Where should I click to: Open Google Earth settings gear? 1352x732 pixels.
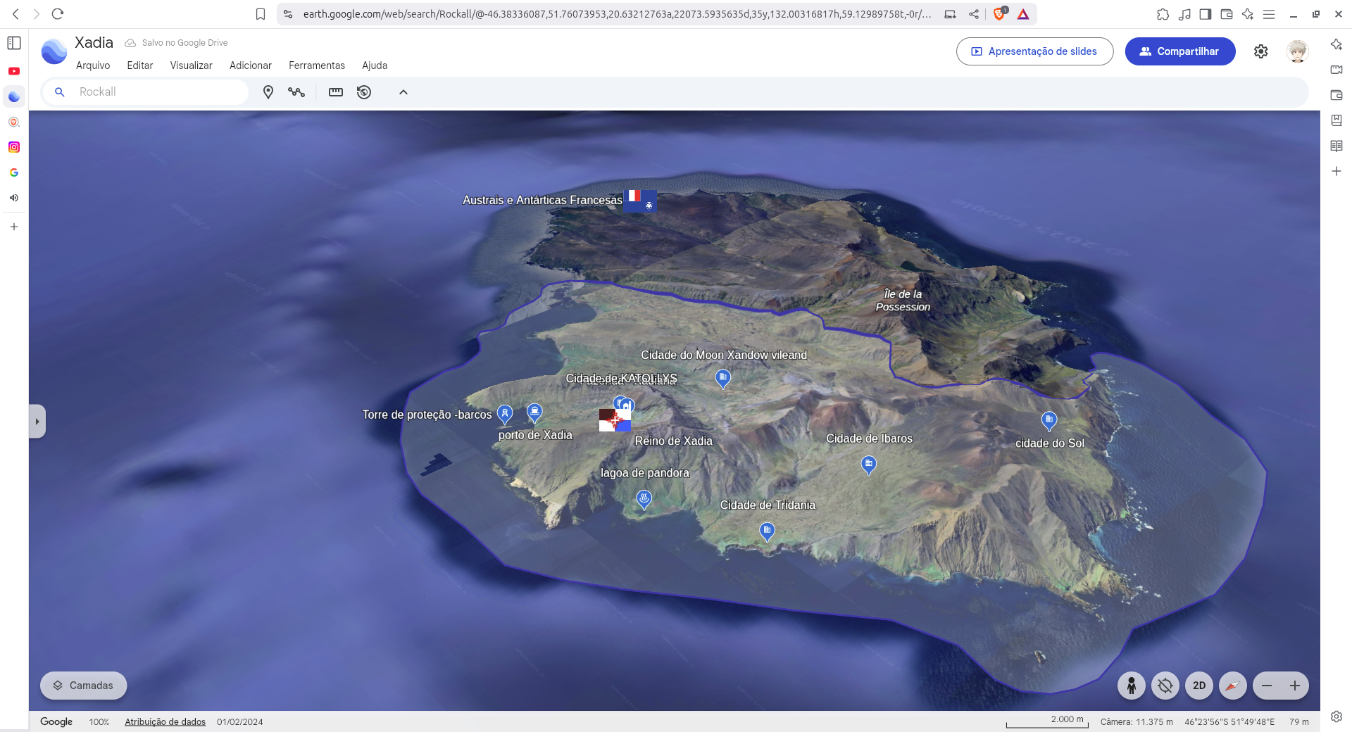1260,51
